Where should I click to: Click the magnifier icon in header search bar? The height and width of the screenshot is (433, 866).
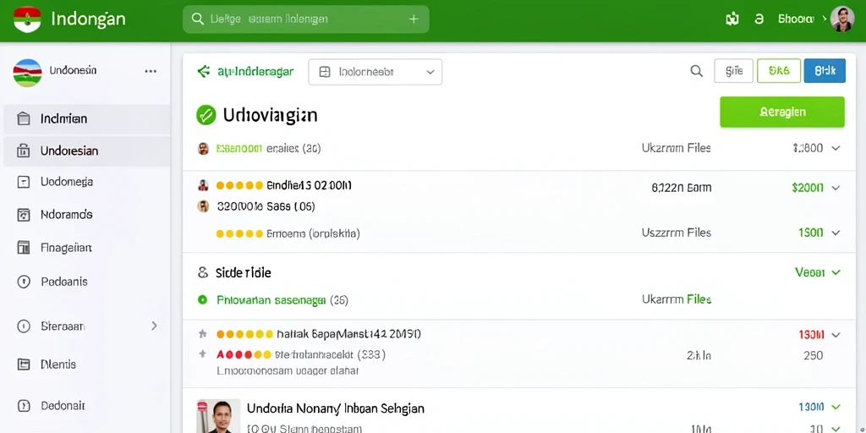197,19
